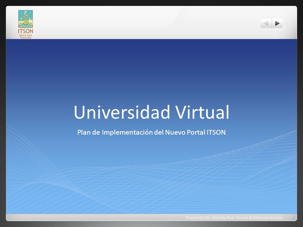The image size is (303, 227).
Task: Click footer "Presenta: Lic. Alberto Ruiz Torres & Marysol Acosta"
Action: click(x=234, y=218)
